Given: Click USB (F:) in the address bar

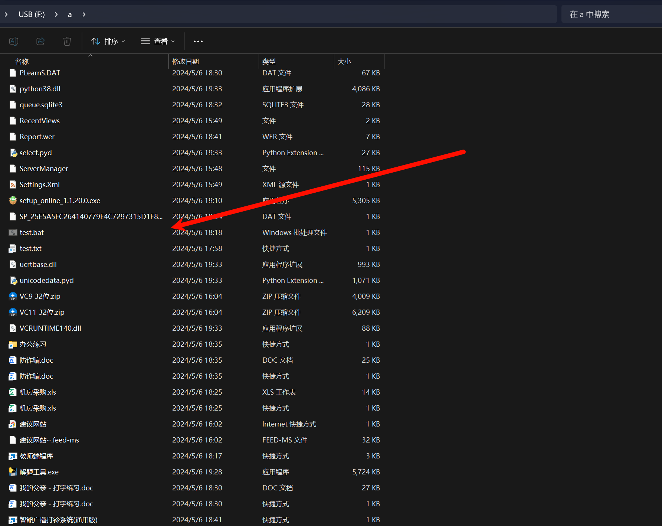Looking at the screenshot, I should 32,14.
